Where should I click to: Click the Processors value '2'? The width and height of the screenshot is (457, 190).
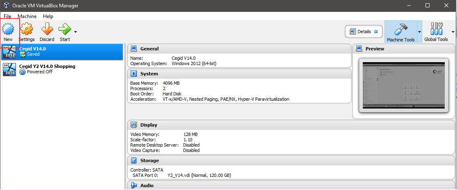coord(164,88)
